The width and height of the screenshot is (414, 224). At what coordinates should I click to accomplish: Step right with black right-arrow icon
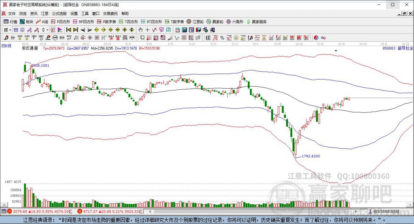point(89,30)
